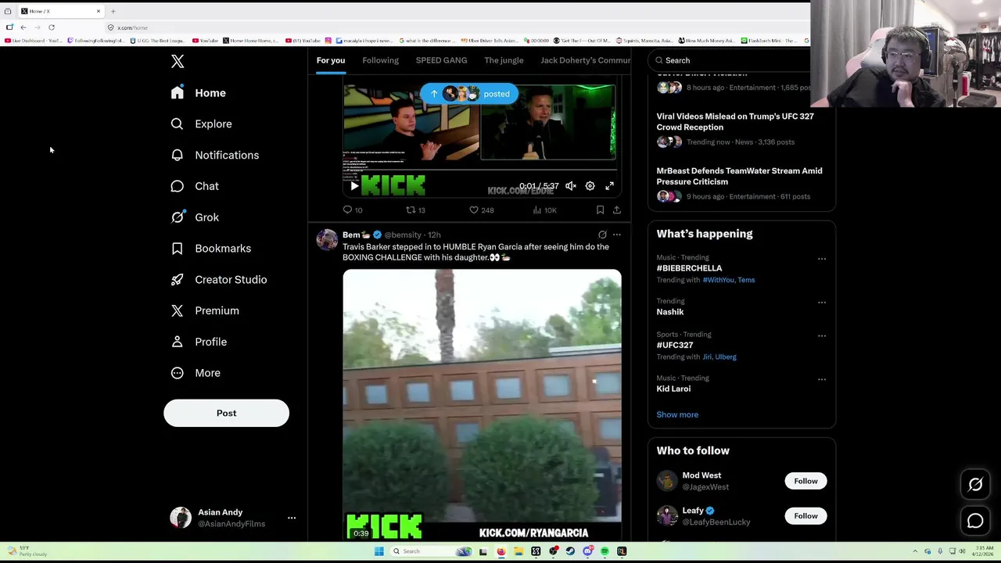The image size is (1001, 563).
Task: Open Premium in the sidebar
Action: click(205, 310)
